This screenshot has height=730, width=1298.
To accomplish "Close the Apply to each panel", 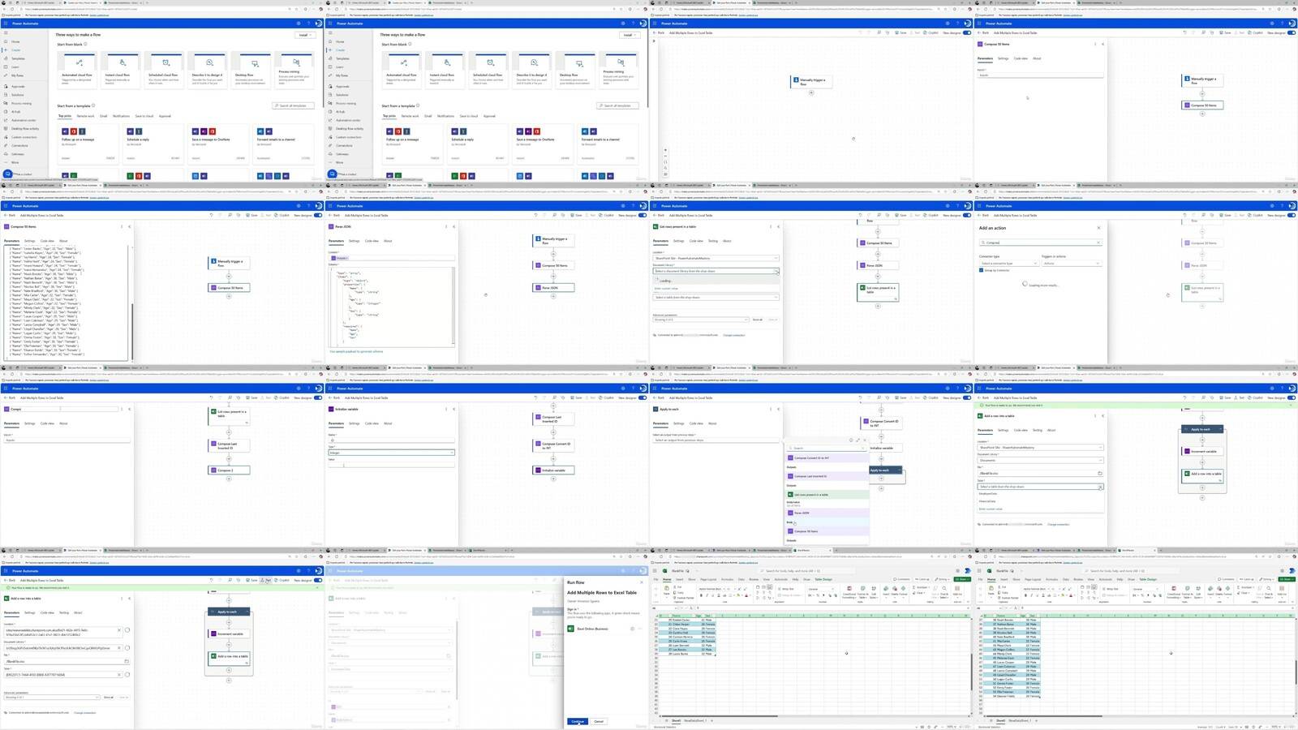I will (778, 409).
